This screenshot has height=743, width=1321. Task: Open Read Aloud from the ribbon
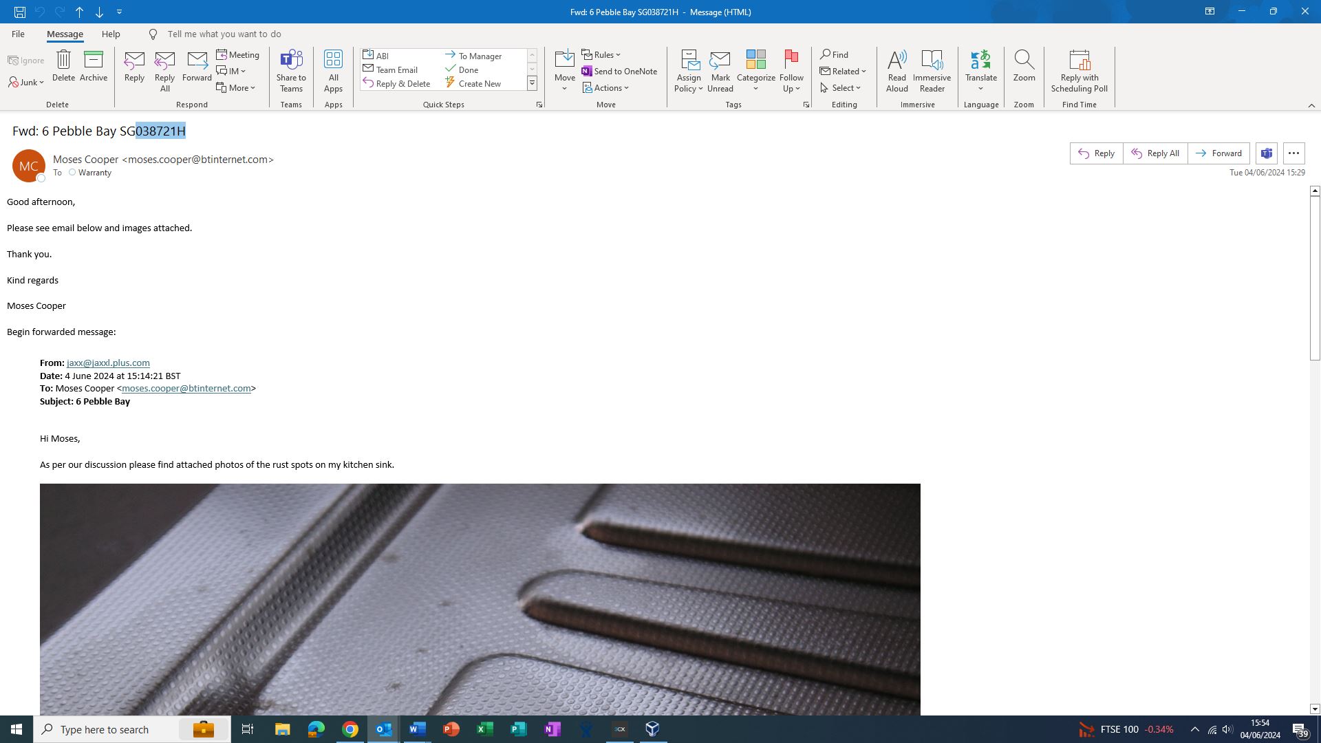pyautogui.click(x=896, y=70)
